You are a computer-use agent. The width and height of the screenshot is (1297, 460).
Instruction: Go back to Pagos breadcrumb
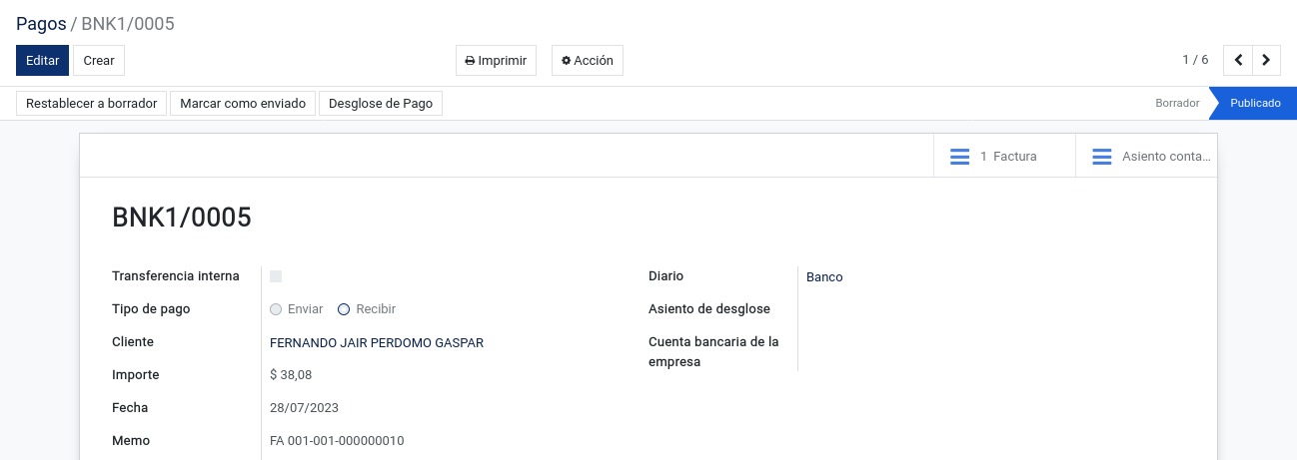tap(41, 23)
